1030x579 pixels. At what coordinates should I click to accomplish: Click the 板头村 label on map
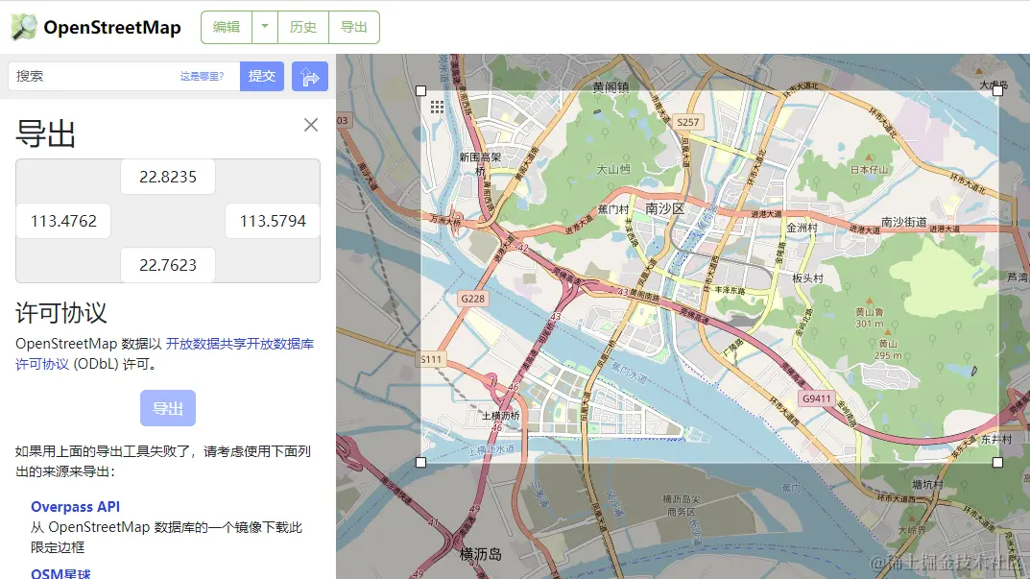click(x=807, y=278)
